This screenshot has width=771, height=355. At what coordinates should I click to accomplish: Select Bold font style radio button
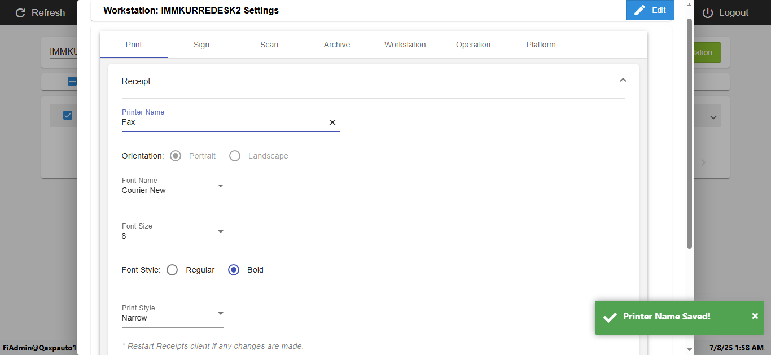pyautogui.click(x=234, y=270)
